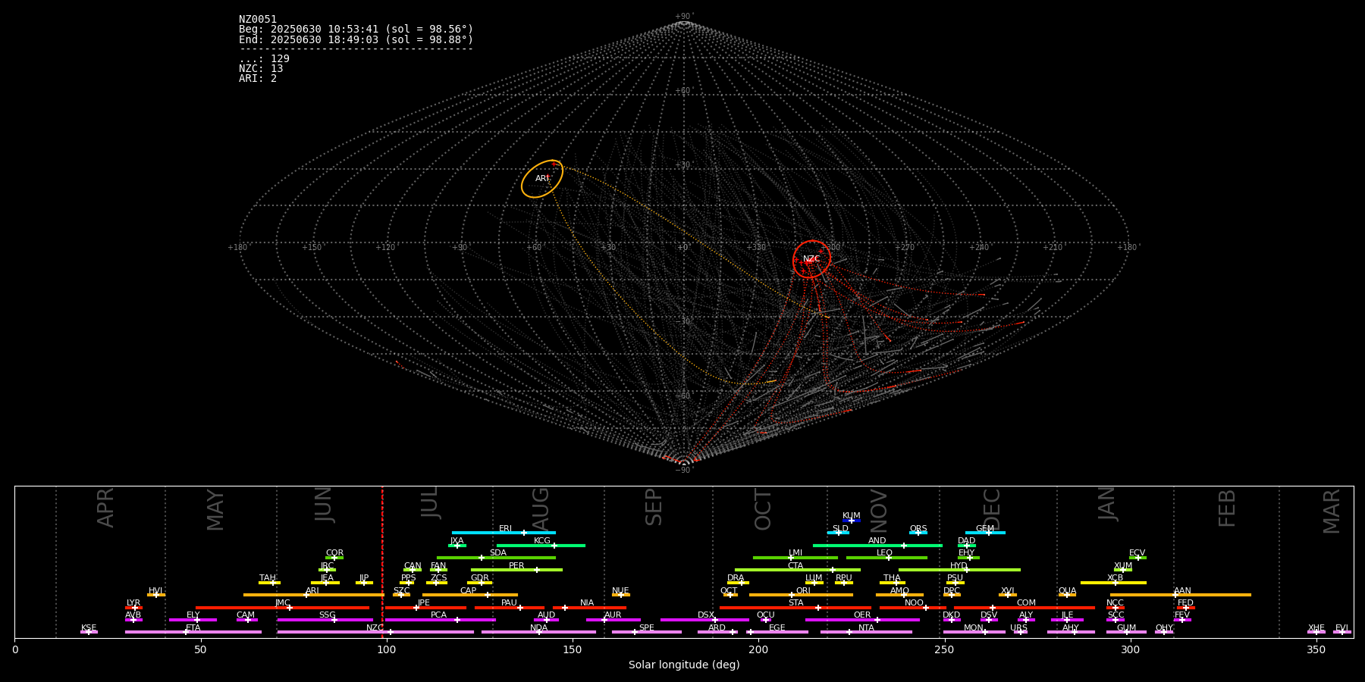Click the 250 tick on solar longitude axis

click(944, 649)
